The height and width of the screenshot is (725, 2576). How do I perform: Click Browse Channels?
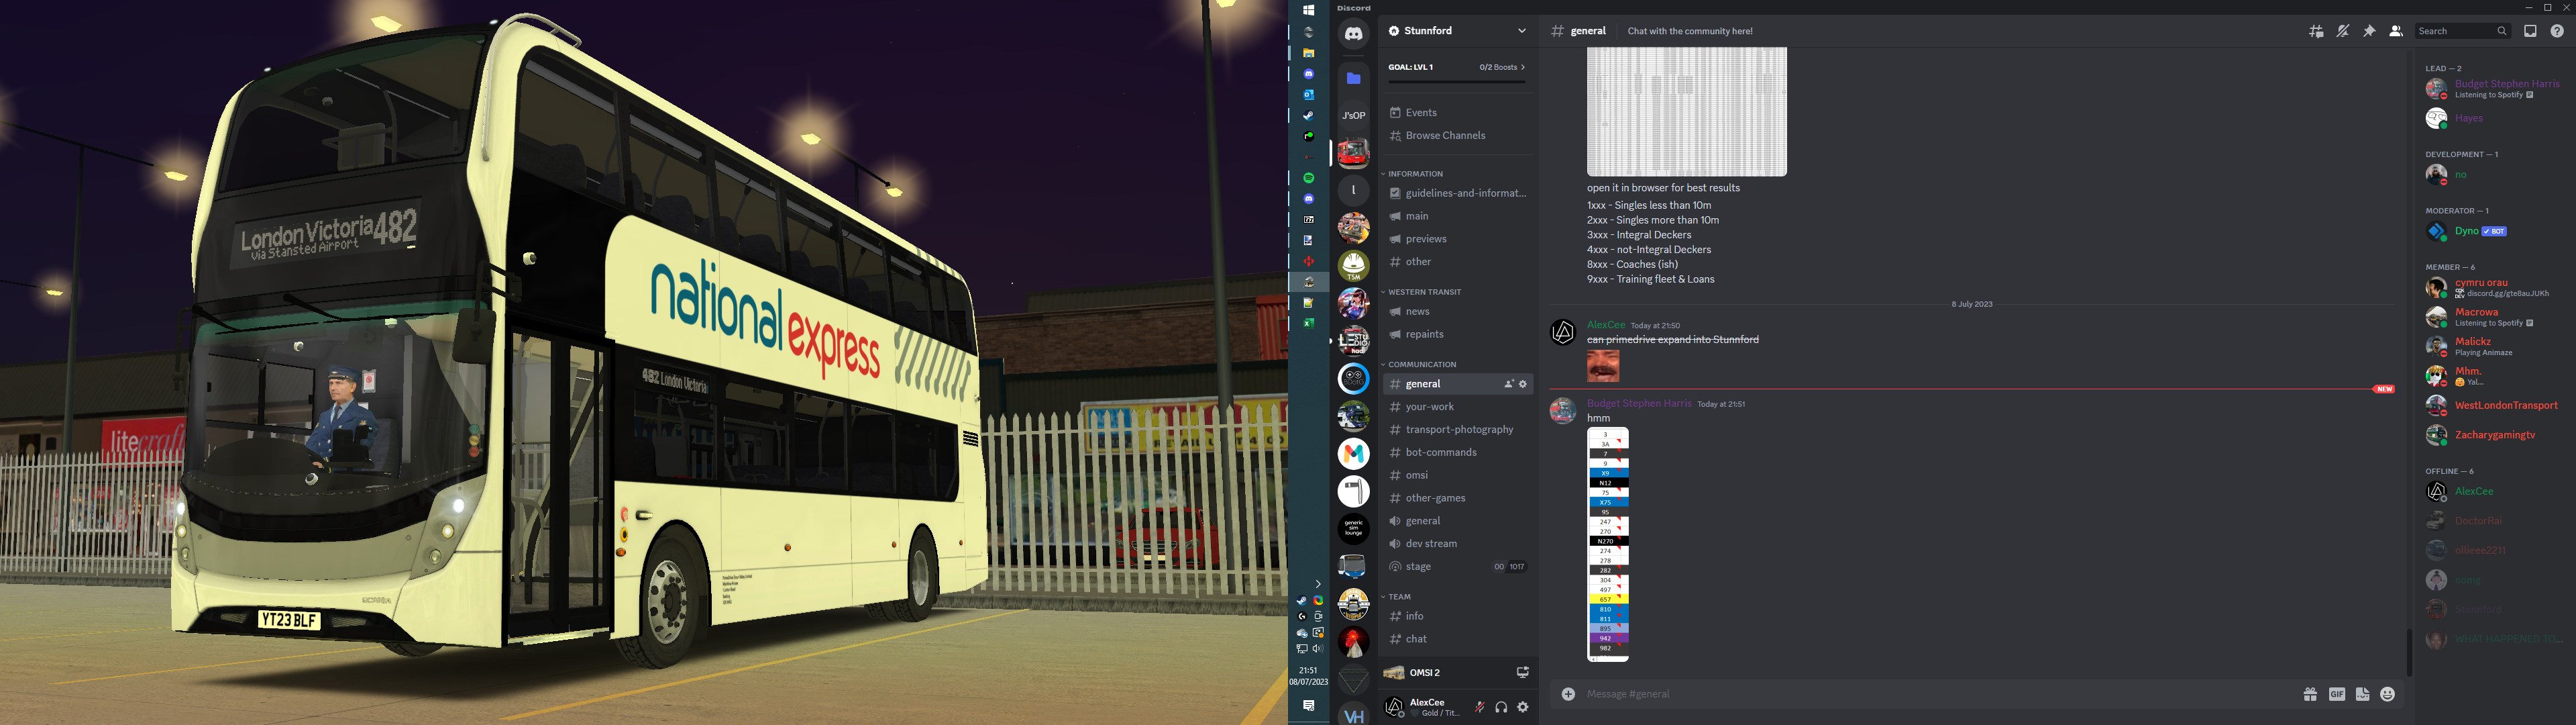1445,135
